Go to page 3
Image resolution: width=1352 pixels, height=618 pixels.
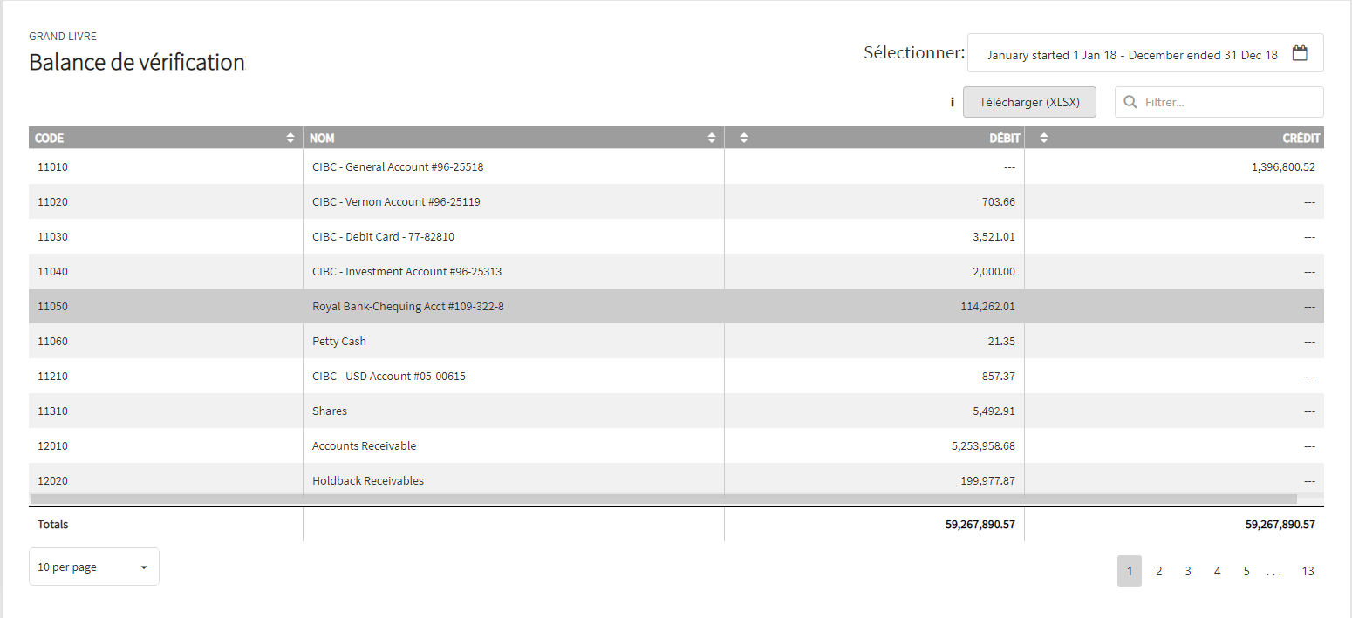click(1188, 571)
